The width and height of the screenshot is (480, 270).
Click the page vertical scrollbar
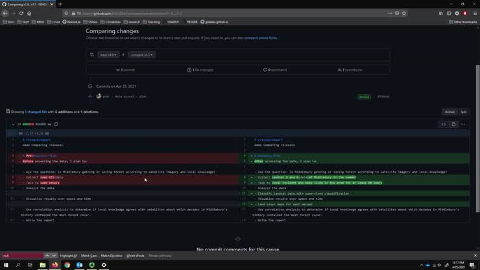(x=477, y=138)
